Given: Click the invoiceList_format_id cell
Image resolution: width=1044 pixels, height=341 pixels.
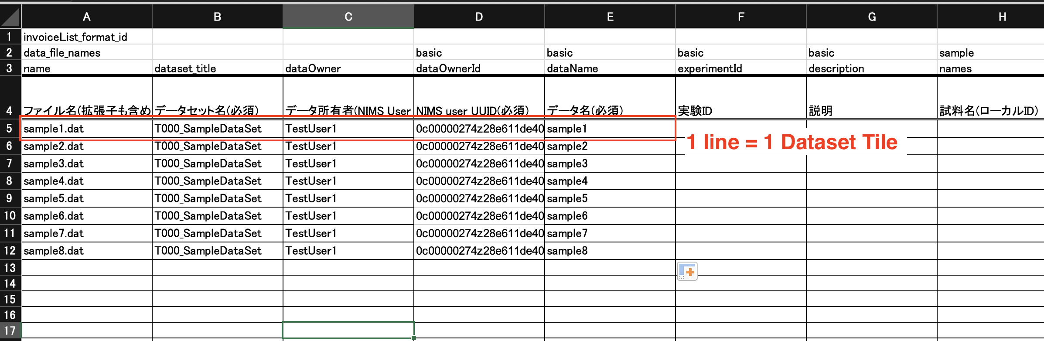Looking at the screenshot, I should click(86, 37).
